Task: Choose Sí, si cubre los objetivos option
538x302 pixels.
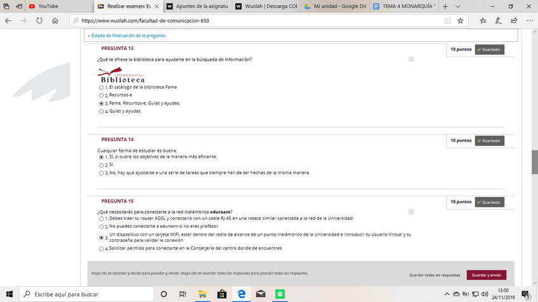Action: point(102,157)
